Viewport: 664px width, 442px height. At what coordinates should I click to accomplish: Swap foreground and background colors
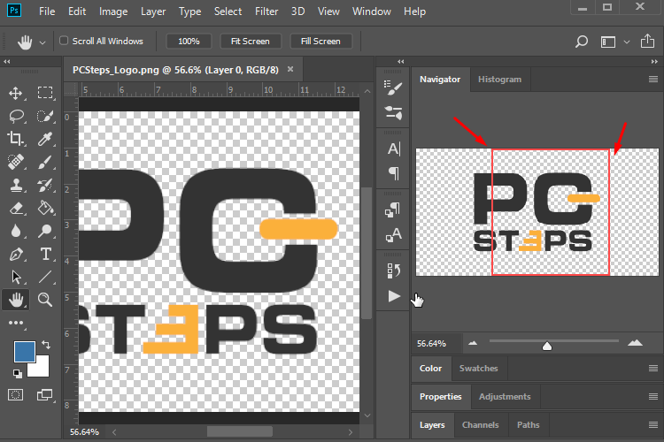pos(46,345)
